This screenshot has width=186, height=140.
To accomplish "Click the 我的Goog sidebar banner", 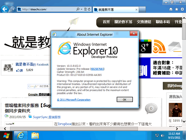I will tap(172, 86).
